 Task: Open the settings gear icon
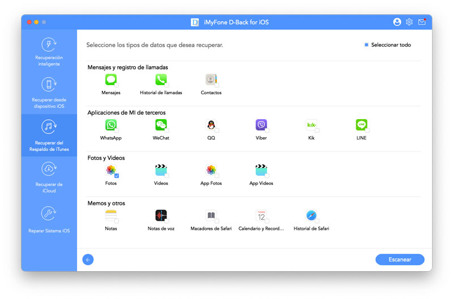coord(409,22)
